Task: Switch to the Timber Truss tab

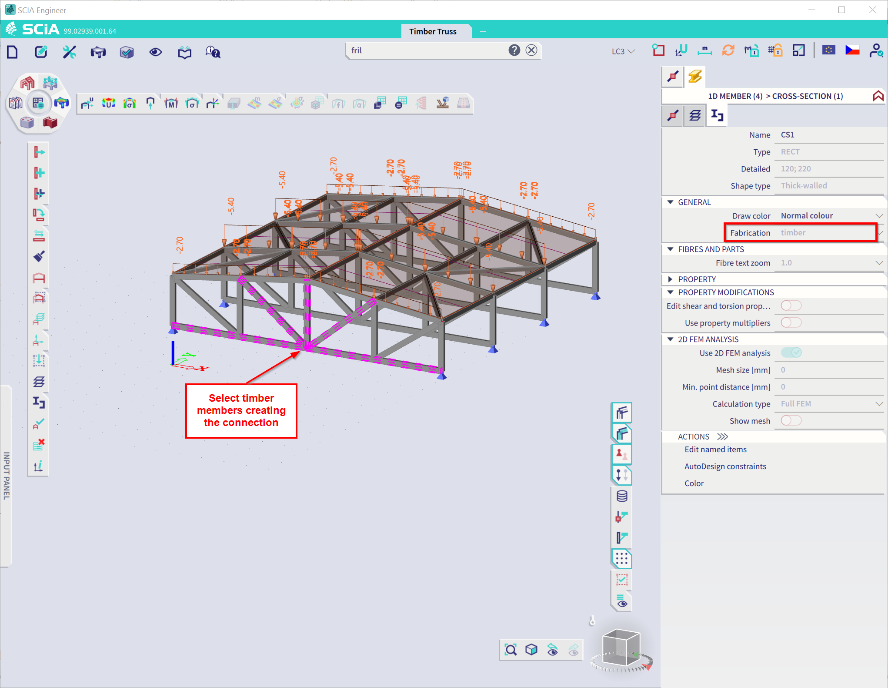Action: pyautogui.click(x=432, y=31)
